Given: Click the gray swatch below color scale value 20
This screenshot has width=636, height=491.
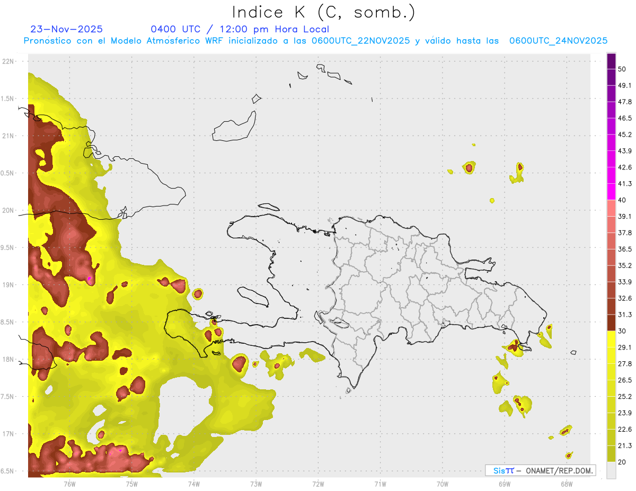Looking at the screenshot, I should [611, 470].
